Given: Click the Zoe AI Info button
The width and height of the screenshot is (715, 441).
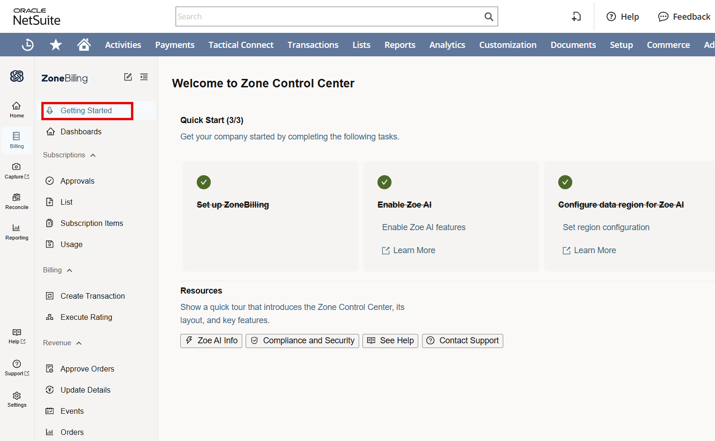Looking at the screenshot, I should coord(211,340).
